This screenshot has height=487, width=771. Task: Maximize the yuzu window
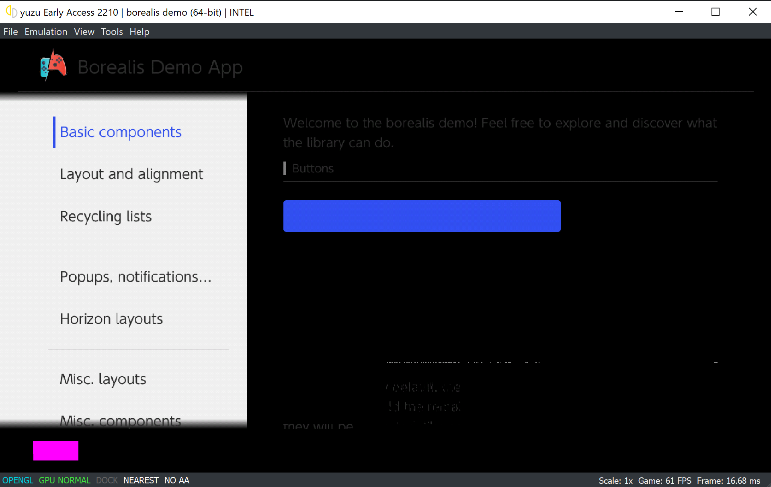(x=715, y=12)
